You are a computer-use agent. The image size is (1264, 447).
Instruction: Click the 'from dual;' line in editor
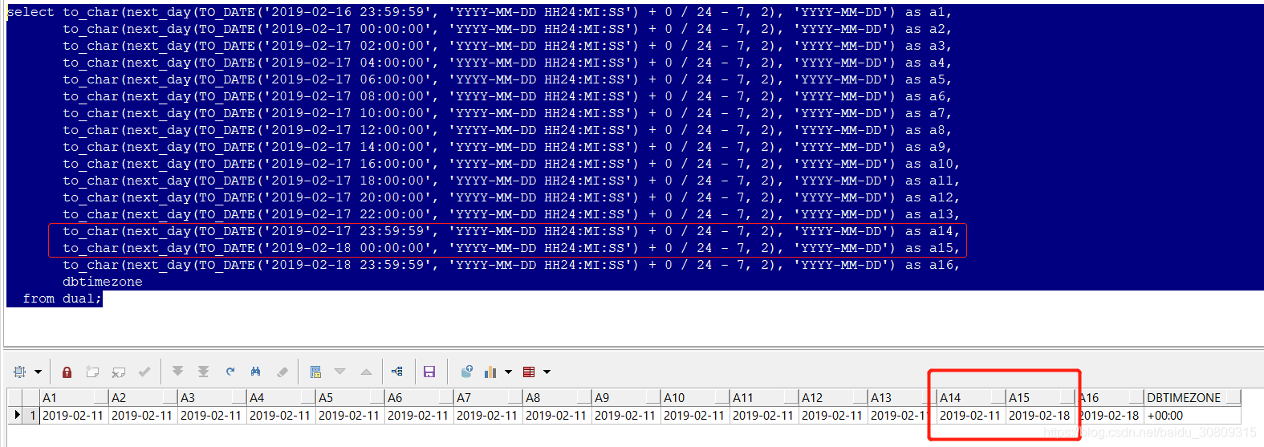pyautogui.click(x=62, y=299)
